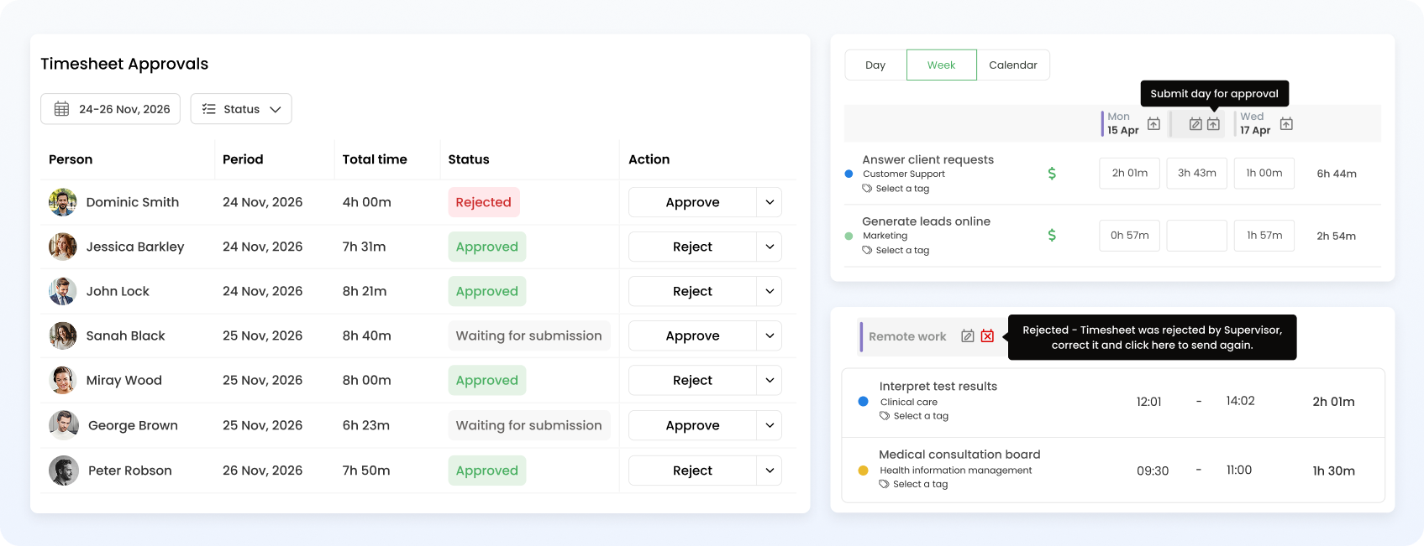Approve Sanah Black's timesheet

pos(692,335)
